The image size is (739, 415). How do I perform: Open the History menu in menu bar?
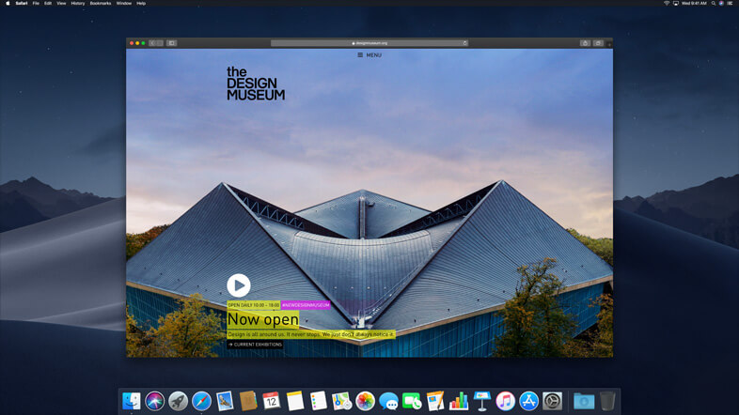(x=77, y=4)
